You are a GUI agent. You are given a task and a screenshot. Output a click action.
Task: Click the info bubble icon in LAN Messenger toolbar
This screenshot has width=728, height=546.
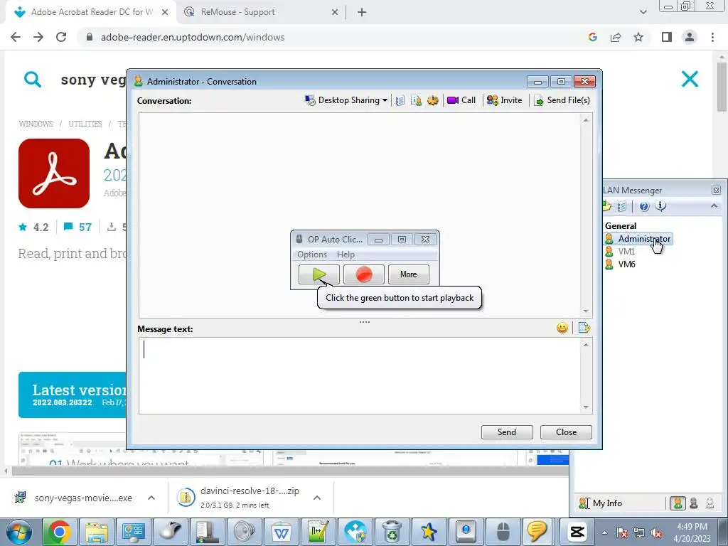(660, 206)
